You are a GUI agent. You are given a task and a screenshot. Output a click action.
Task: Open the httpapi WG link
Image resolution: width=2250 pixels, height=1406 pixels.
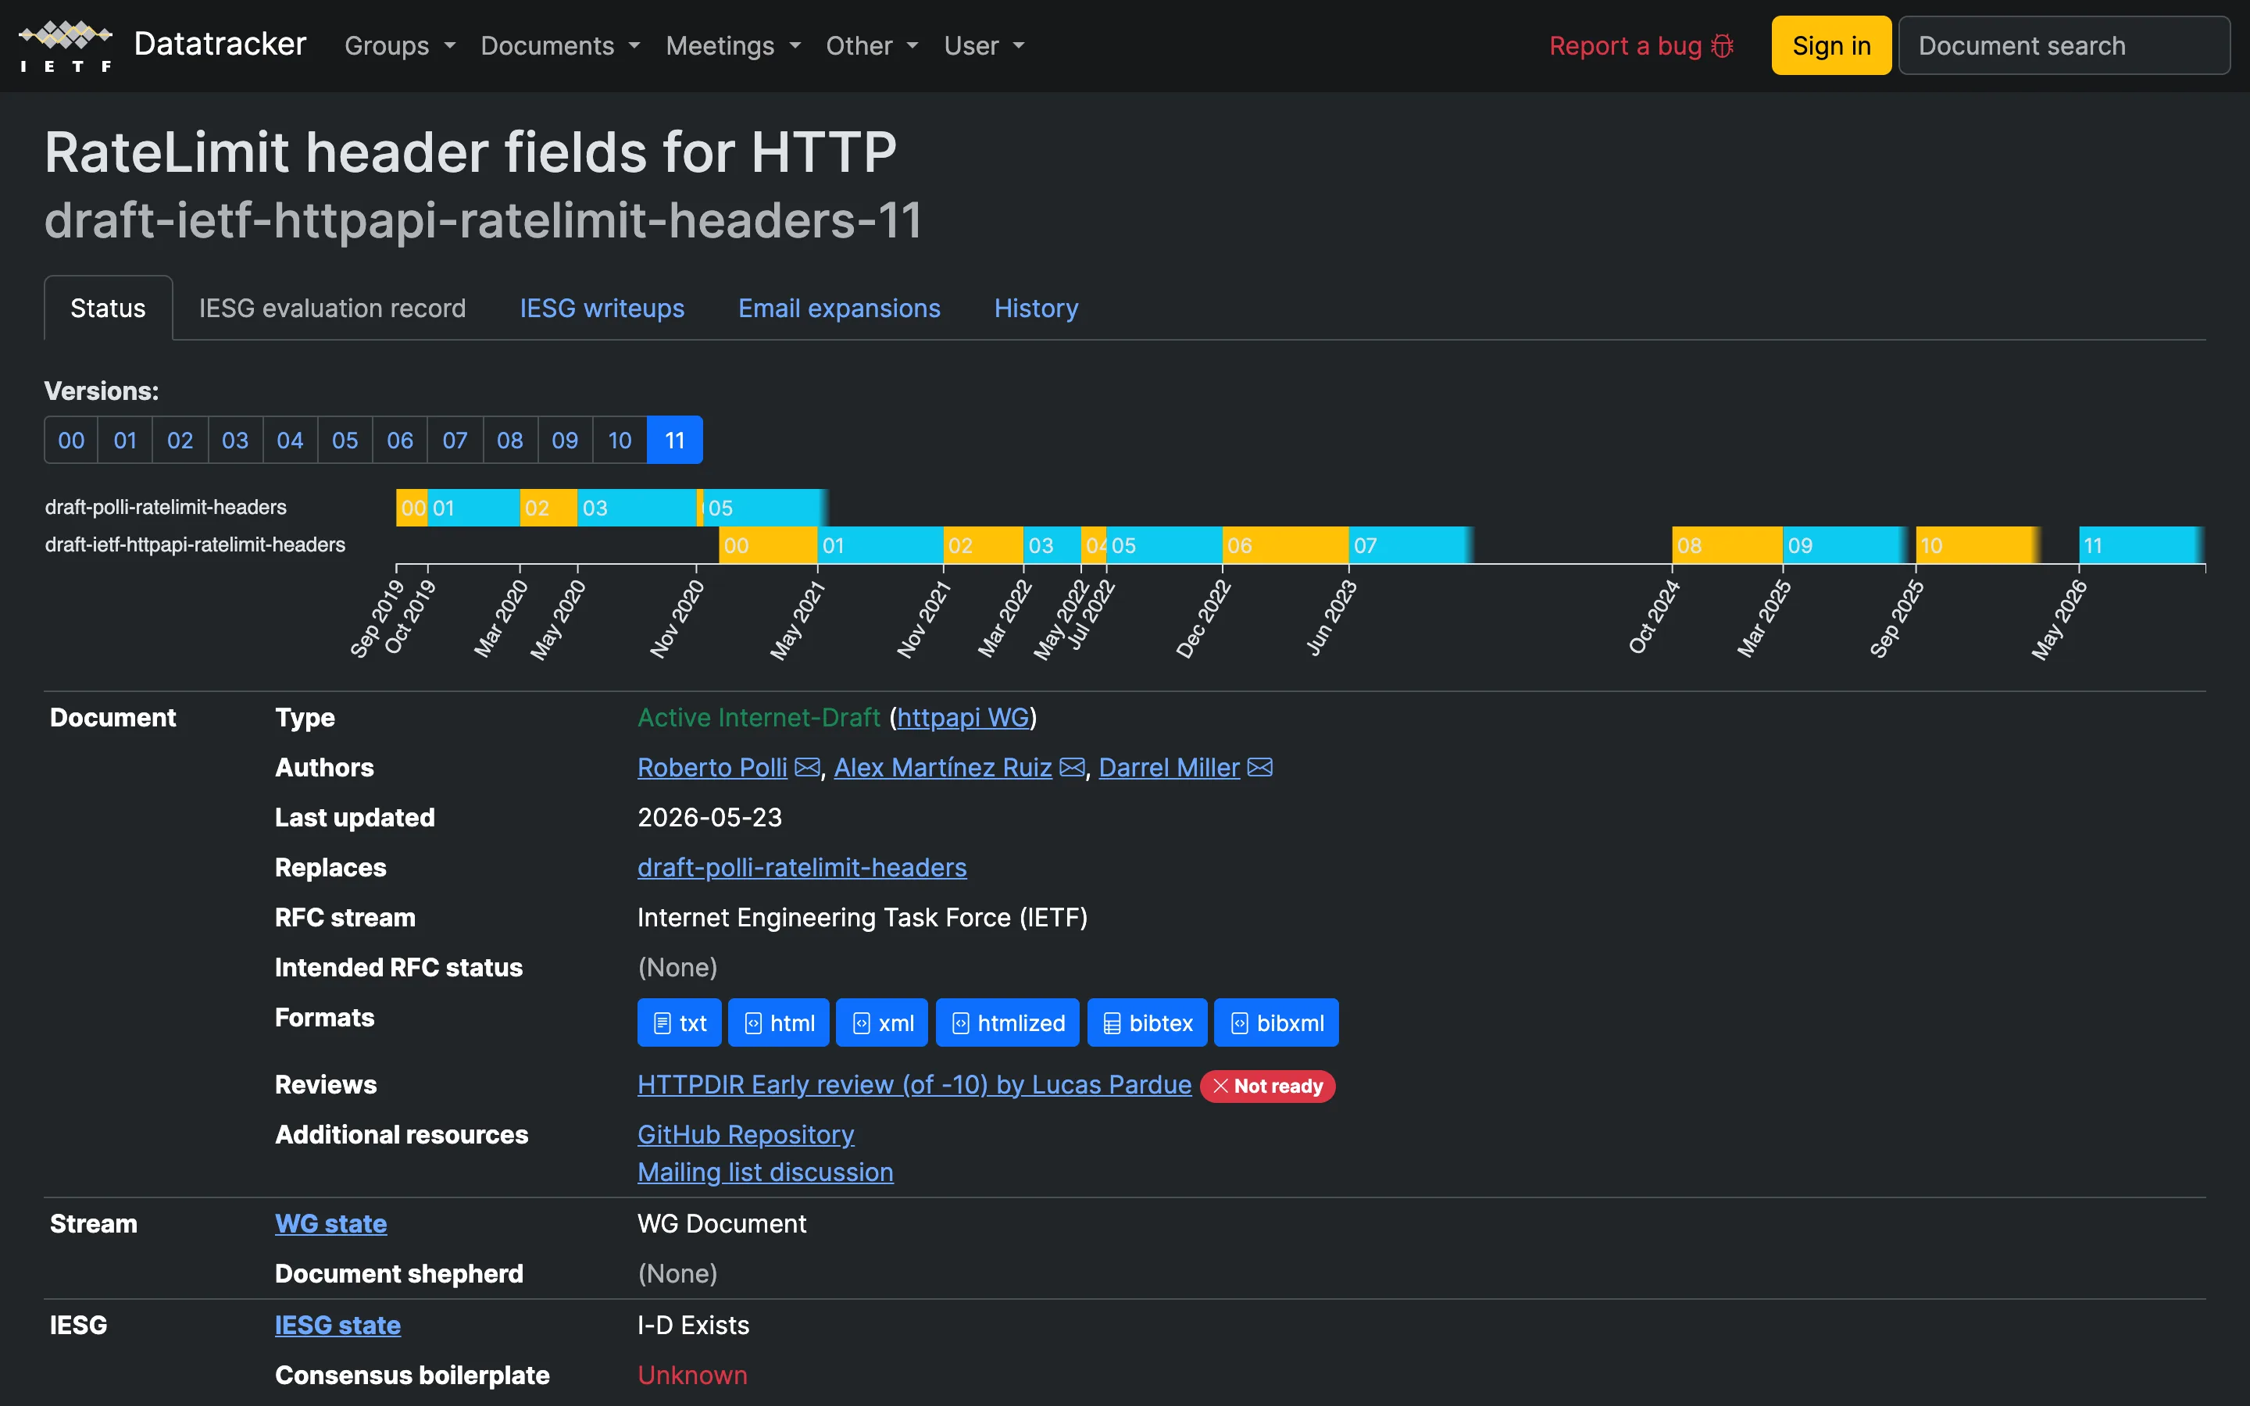coord(962,717)
